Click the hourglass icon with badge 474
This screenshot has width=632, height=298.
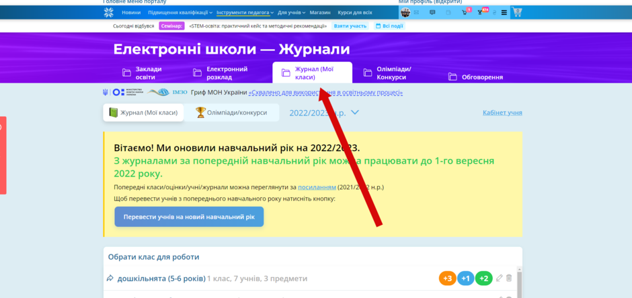480,13
